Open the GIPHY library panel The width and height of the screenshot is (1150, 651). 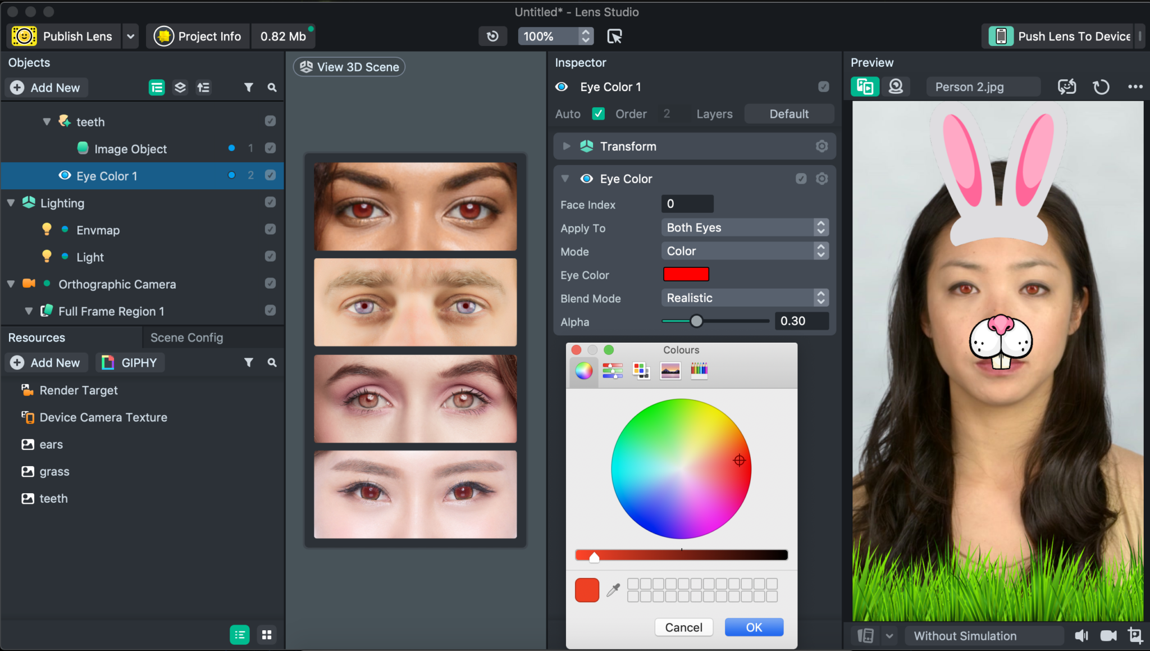[x=130, y=362]
